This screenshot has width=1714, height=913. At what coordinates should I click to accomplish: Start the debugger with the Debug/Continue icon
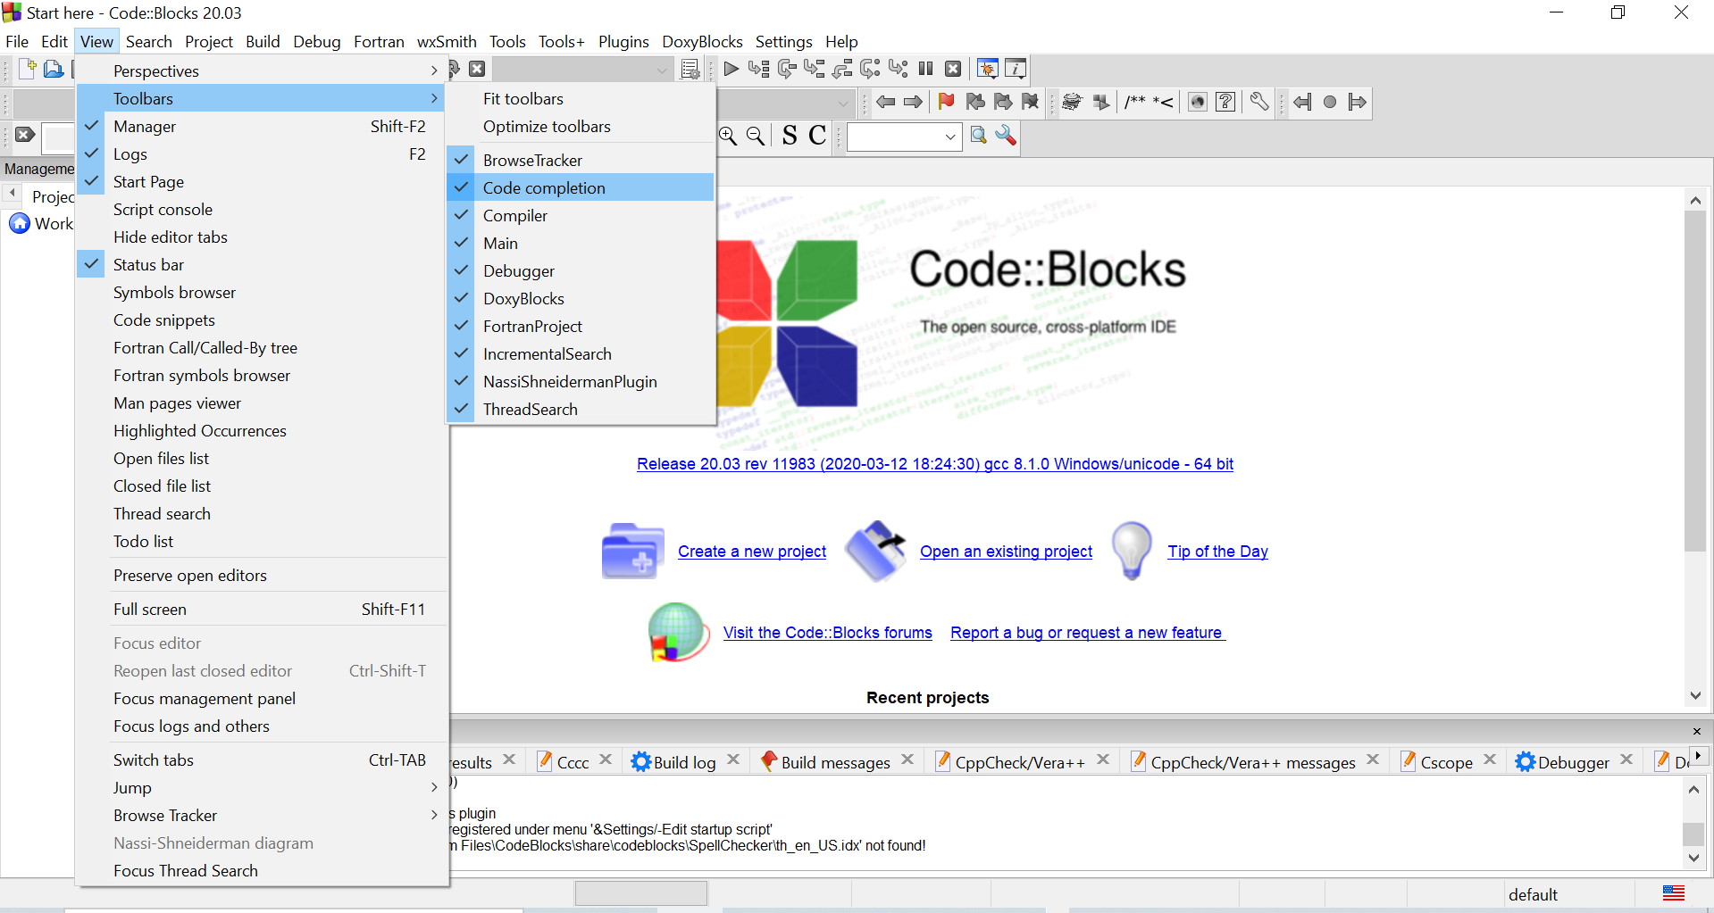click(731, 69)
